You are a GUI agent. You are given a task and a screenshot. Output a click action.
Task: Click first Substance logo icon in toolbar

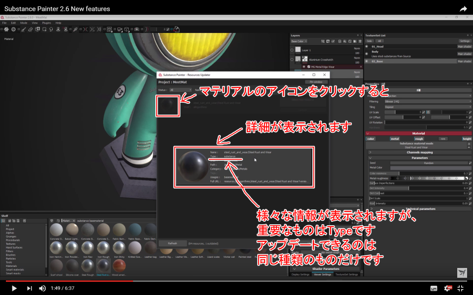click(6, 29)
